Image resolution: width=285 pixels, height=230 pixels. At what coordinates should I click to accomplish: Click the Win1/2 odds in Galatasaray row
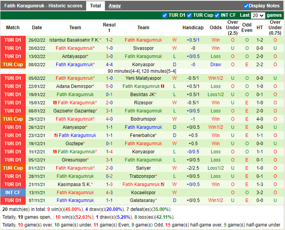click(216, 200)
